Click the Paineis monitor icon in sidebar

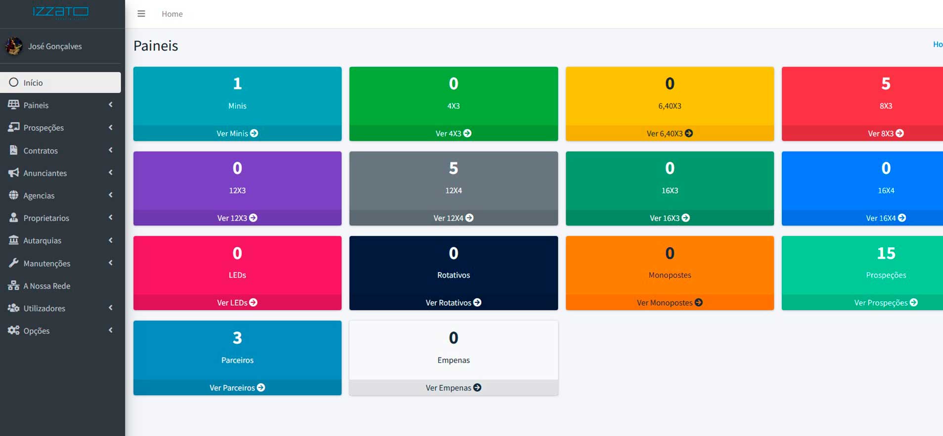click(x=13, y=105)
